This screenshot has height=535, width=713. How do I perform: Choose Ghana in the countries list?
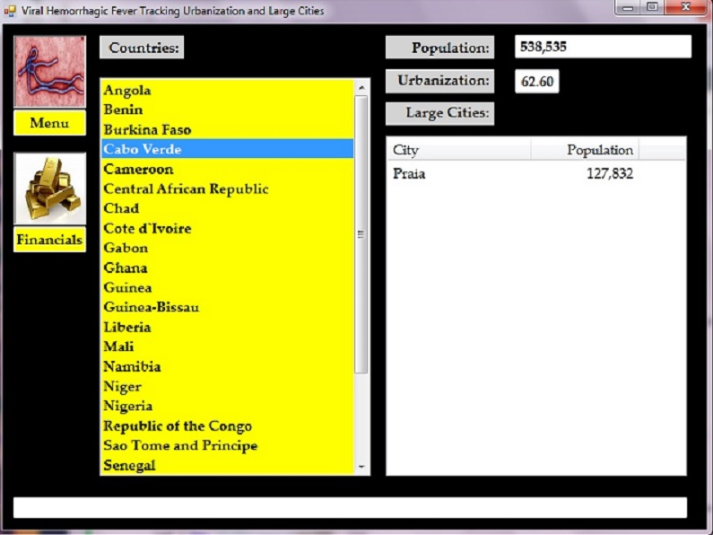click(x=126, y=267)
